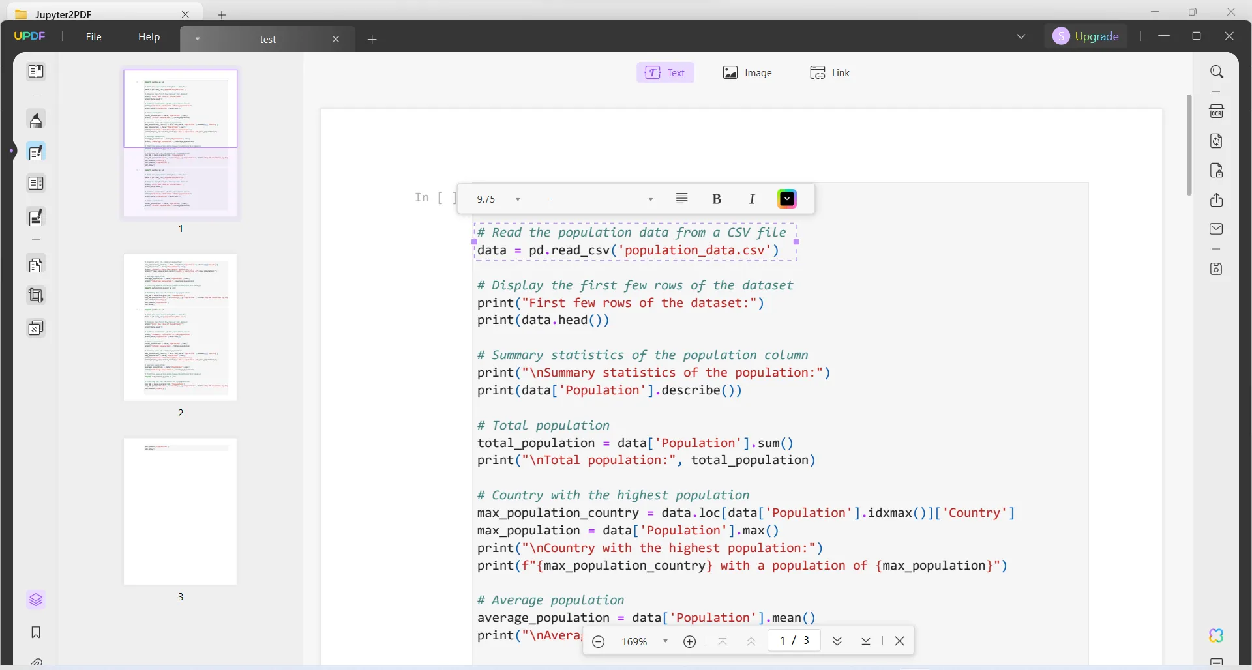Select page 1 thumbnail
The width and height of the screenshot is (1252, 670).
coord(181,143)
